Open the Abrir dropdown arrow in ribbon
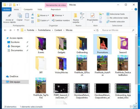Viewport: 140px width, 109px height. click(103, 14)
